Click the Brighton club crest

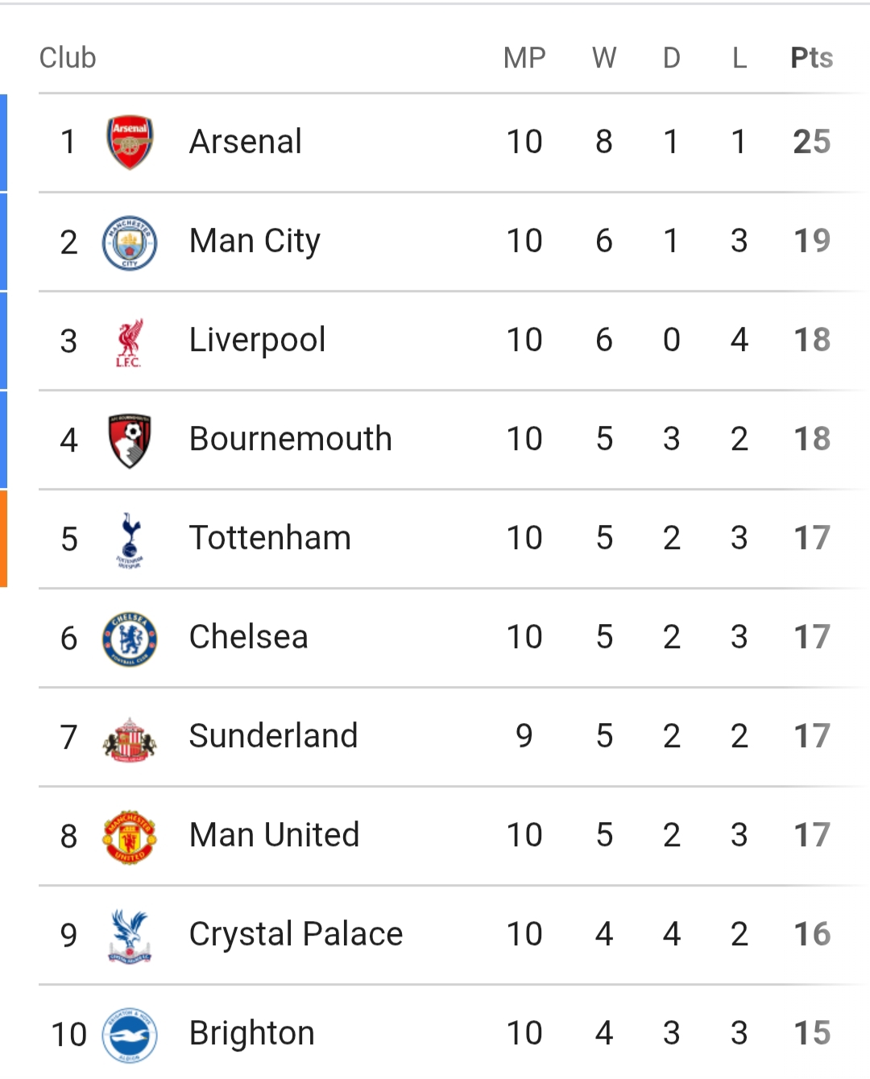pyautogui.click(x=130, y=1035)
